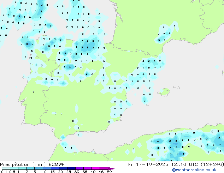This screenshot has width=224, height=173.
Task: Click the '[mm]' unit label
Action: 39,165
